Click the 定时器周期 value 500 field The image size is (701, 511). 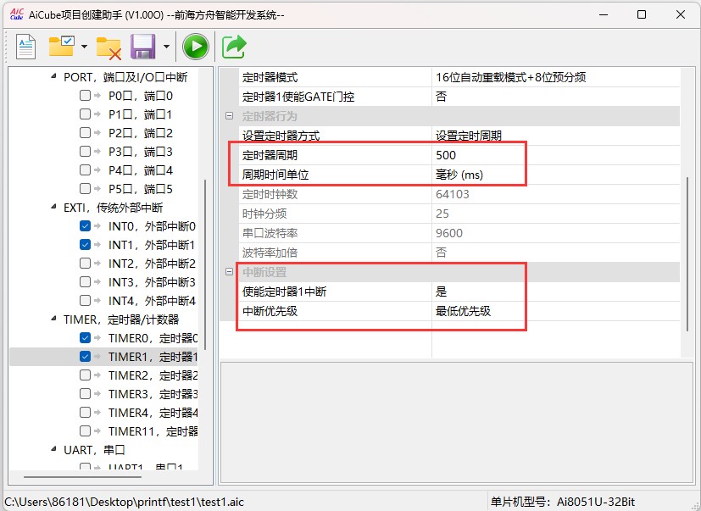556,155
